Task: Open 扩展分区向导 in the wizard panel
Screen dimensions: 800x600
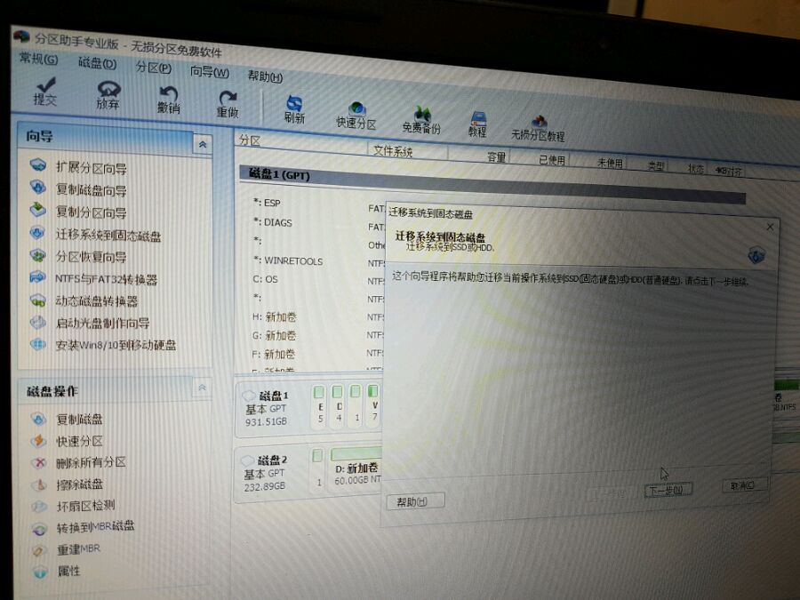Action: pos(78,167)
